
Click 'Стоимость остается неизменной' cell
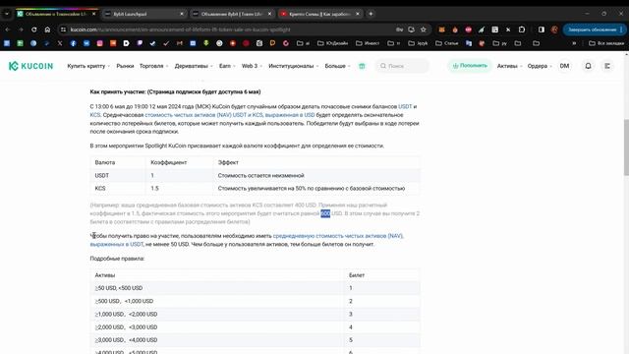tap(316, 175)
